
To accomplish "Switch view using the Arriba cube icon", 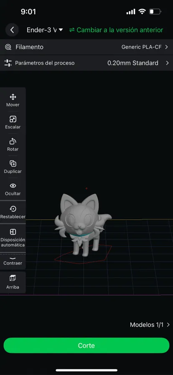I will [13, 278].
